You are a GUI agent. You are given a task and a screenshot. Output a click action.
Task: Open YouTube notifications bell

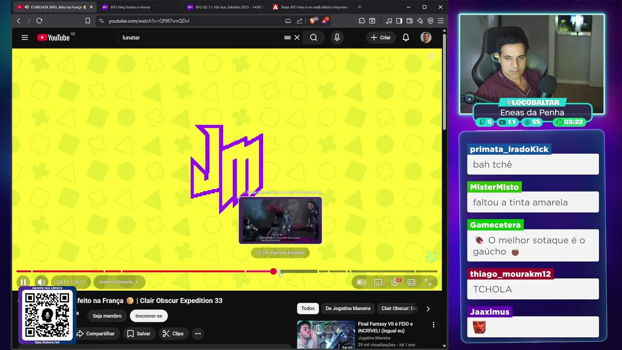coord(406,37)
